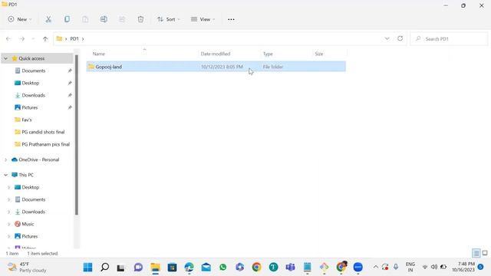
Task: Open the Chat app on taskbar
Action: (x=138, y=268)
